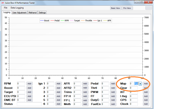The width and height of the screenshot is (170, 109).
Task: Click the Boost value field
Action: (x=21, y=88)
